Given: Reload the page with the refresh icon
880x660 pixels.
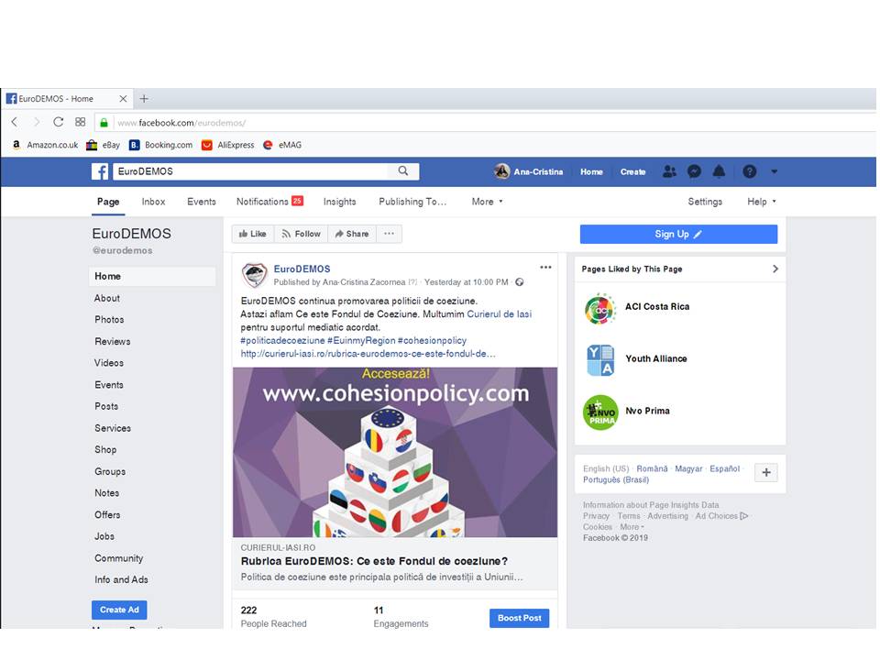Looking at the screenshot, I should (59, 122).
